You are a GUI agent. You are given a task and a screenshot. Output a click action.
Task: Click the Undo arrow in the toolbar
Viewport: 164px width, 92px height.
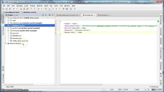click(14, 9)
